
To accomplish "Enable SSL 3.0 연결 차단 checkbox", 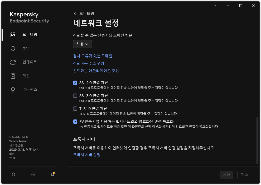I will (75, 95).
